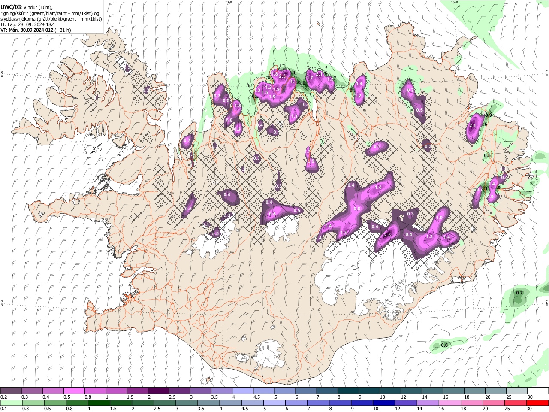Select the 'slydda/snjókoma' legend description line

pyautogui.click(x=51, y=19)
